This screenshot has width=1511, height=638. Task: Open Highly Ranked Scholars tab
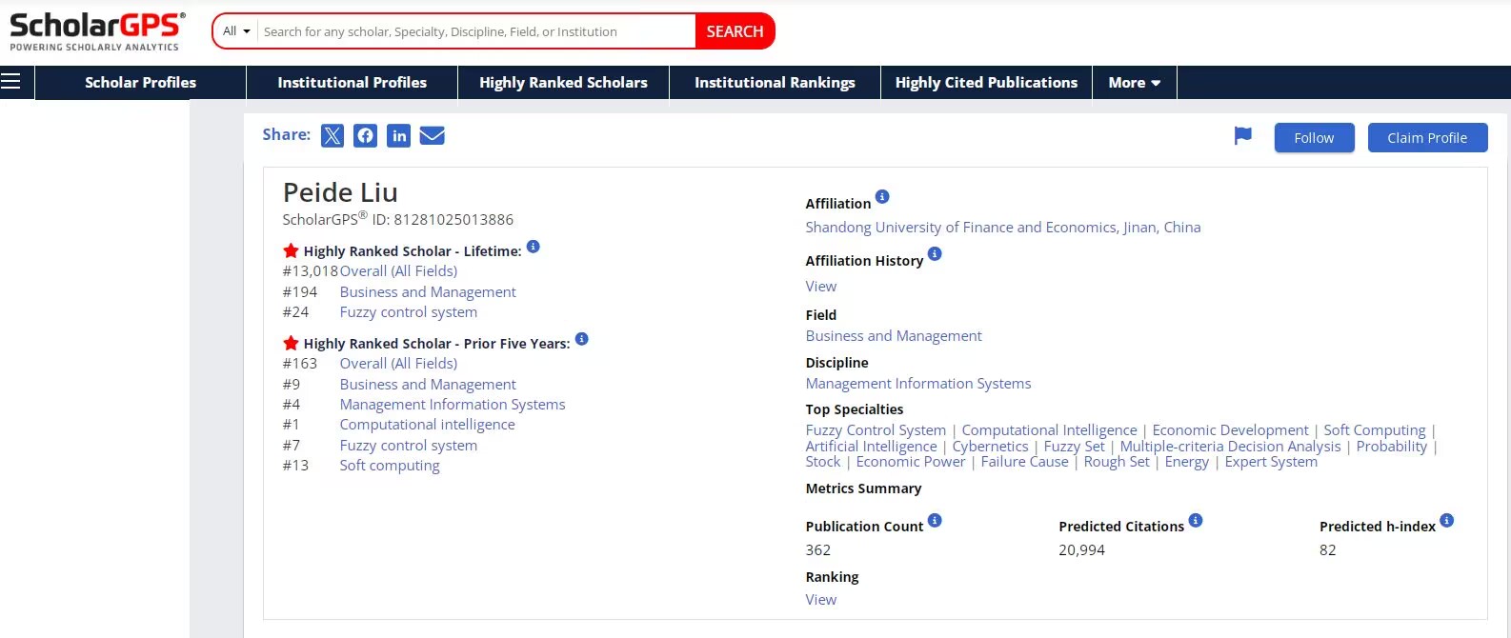(563, 83)
